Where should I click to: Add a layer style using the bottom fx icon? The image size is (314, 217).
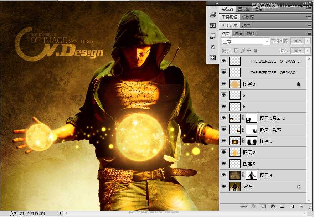click(x=253, y=206)
